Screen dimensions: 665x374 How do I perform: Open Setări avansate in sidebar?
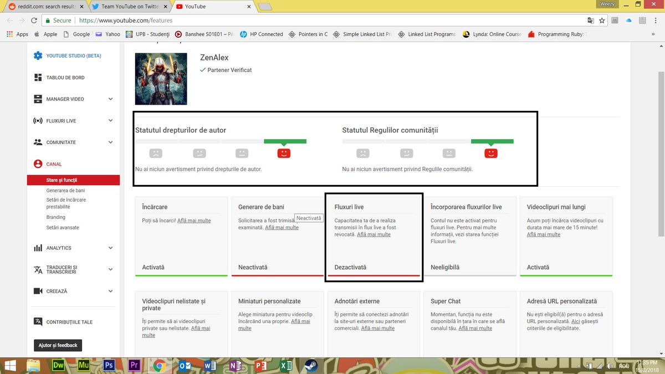click(63, 228)
